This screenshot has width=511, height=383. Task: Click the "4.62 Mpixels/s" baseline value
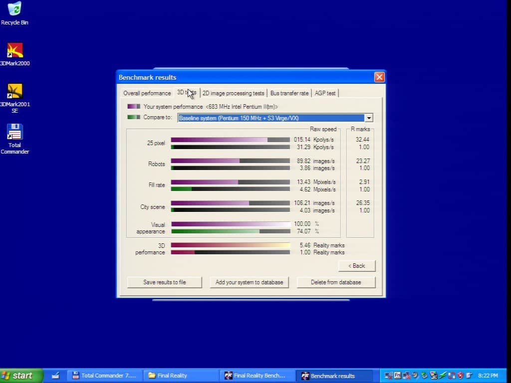(x=318, y=190)
